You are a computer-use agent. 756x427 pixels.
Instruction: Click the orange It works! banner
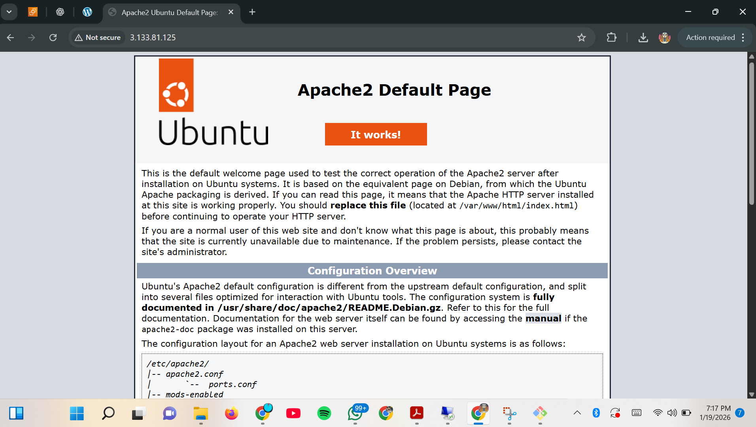(376, 134)
